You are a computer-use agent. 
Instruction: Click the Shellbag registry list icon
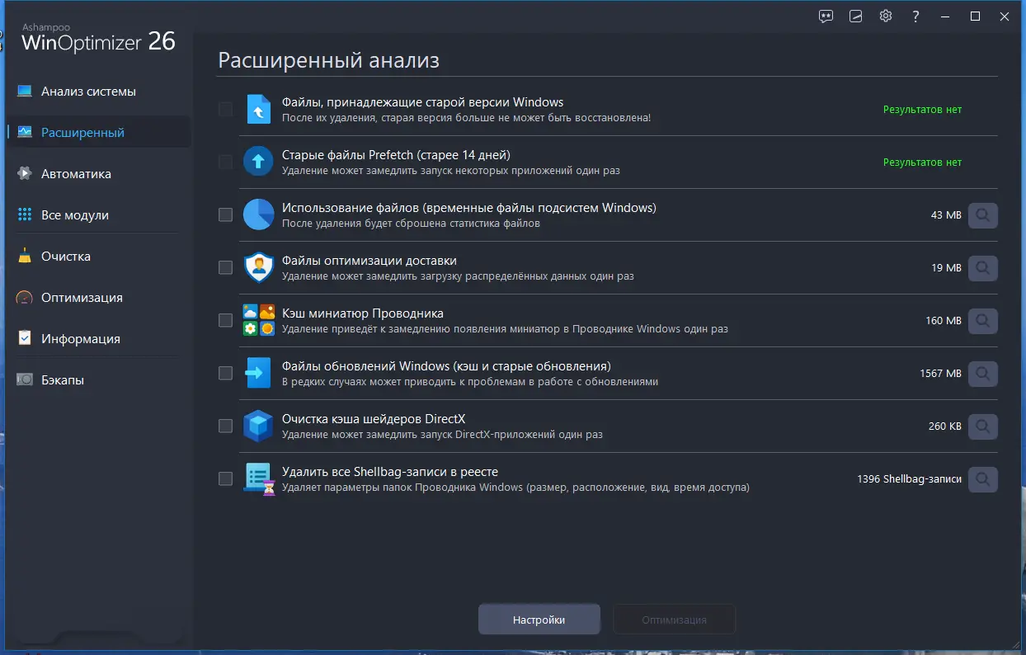(258, 478)
